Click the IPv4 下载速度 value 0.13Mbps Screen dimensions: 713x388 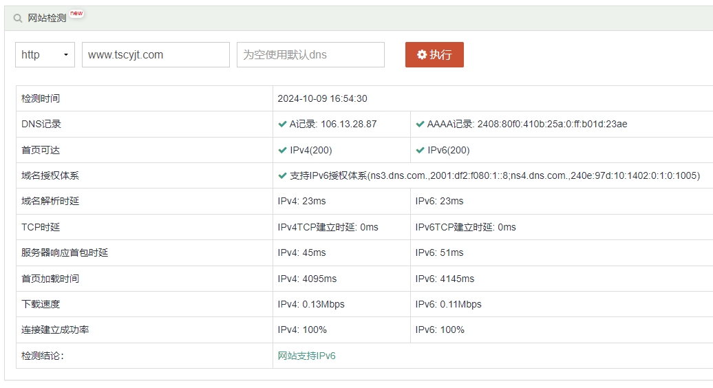[x=323, y=304]
